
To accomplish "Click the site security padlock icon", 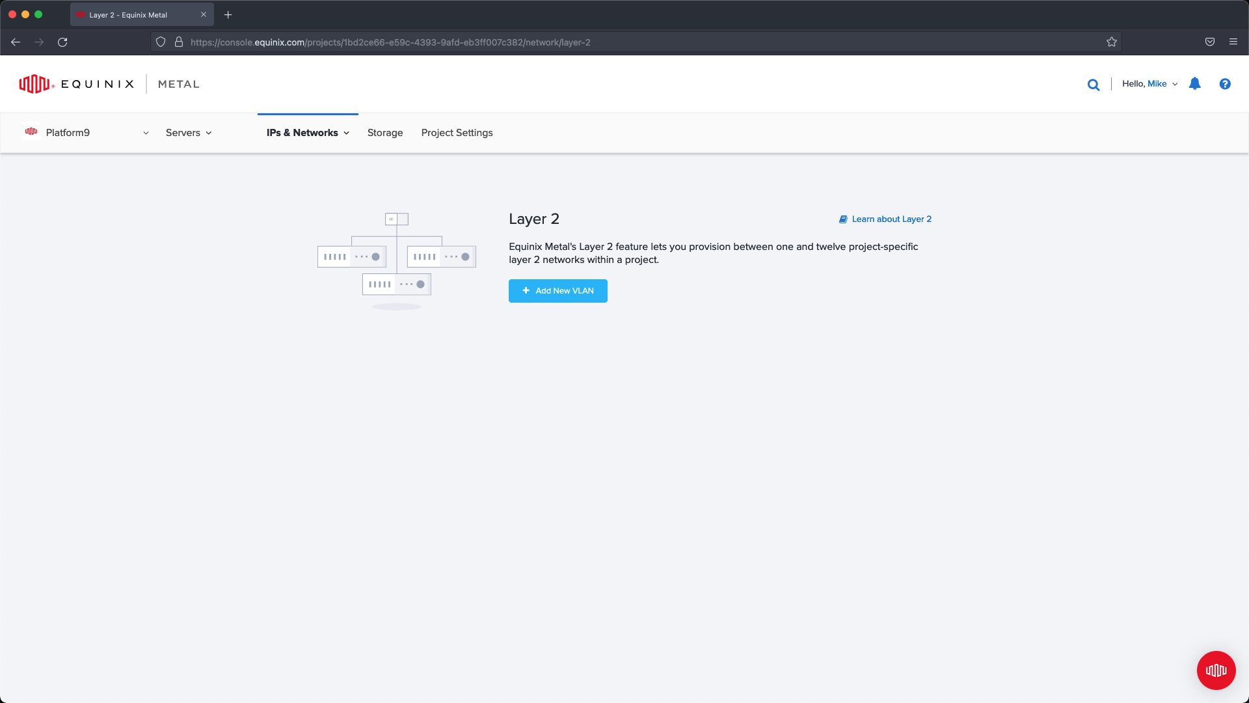I will coord(179,42).
